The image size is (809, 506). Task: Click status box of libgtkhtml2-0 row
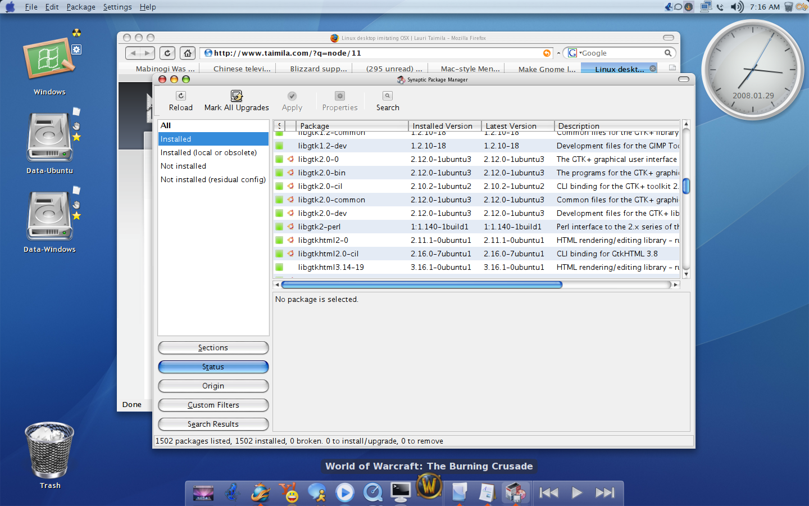279,240
